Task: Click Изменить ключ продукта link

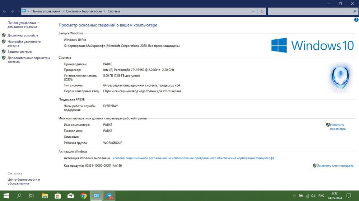Action: click(x=335, y=166)
